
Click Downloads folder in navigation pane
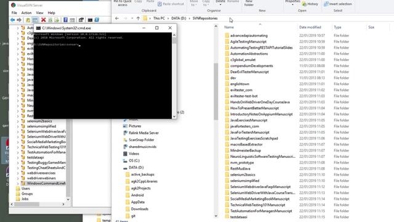(140, 209)
